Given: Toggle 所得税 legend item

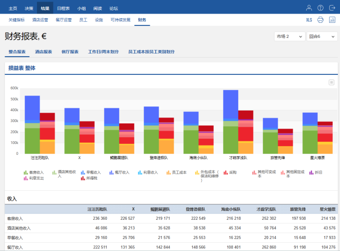Looking at the screenshot, I should [x=89, y=178].
